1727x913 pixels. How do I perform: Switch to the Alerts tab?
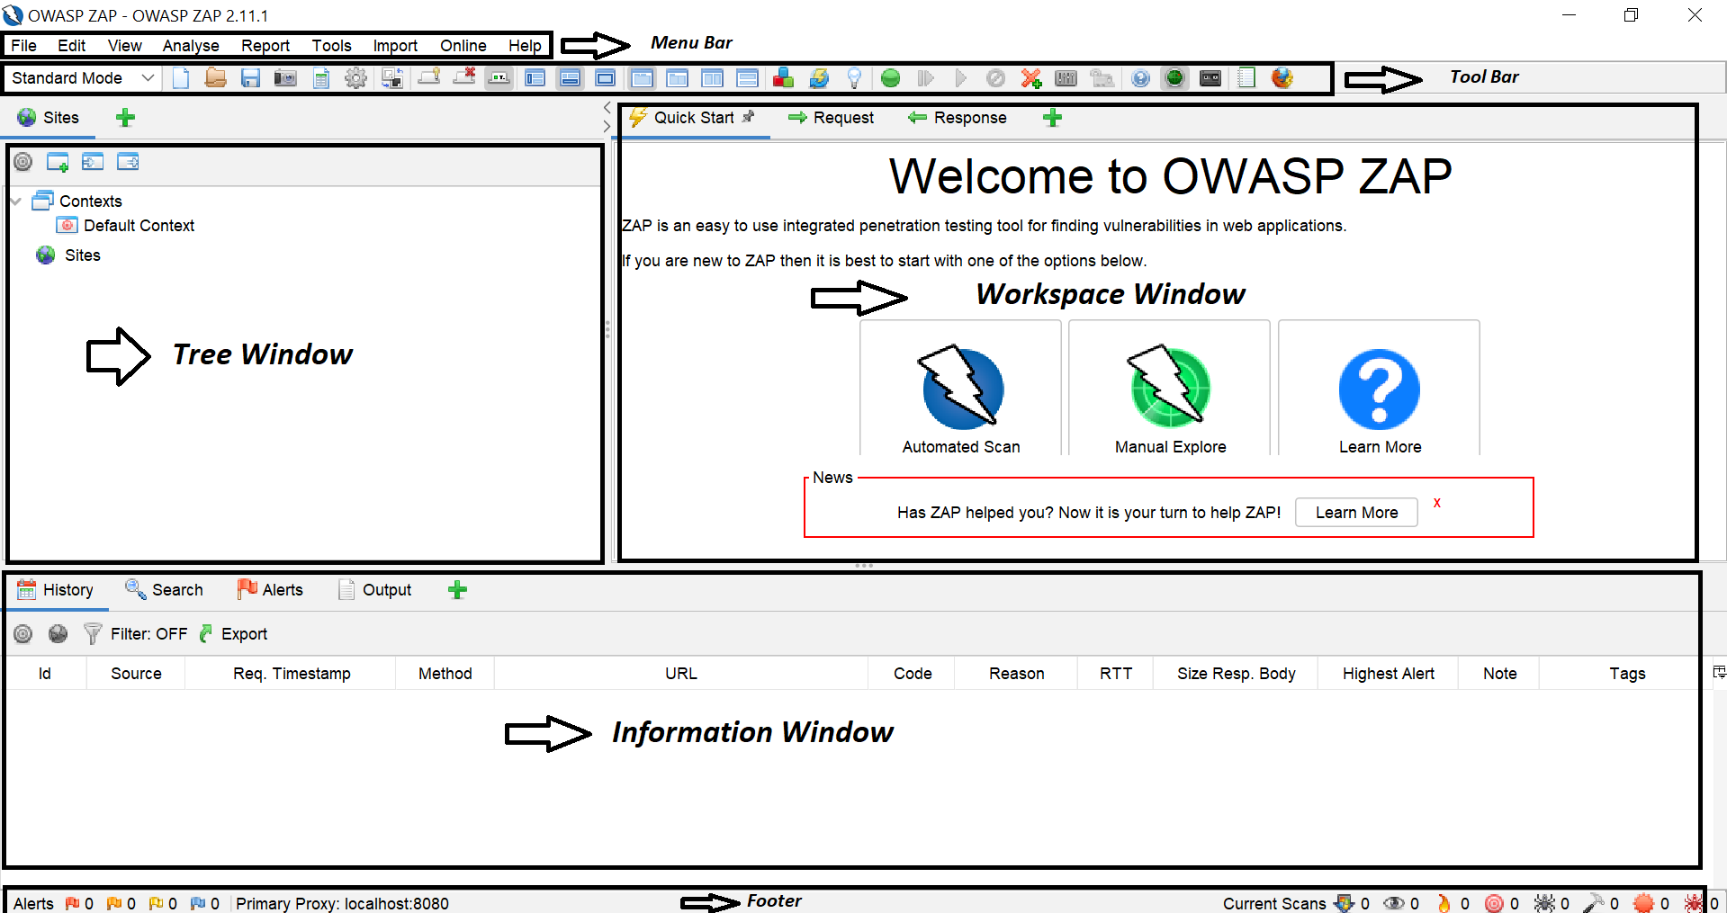(270, 590)
